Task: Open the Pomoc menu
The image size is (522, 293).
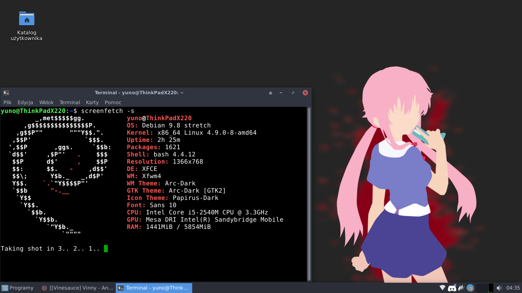Action: 113,102
